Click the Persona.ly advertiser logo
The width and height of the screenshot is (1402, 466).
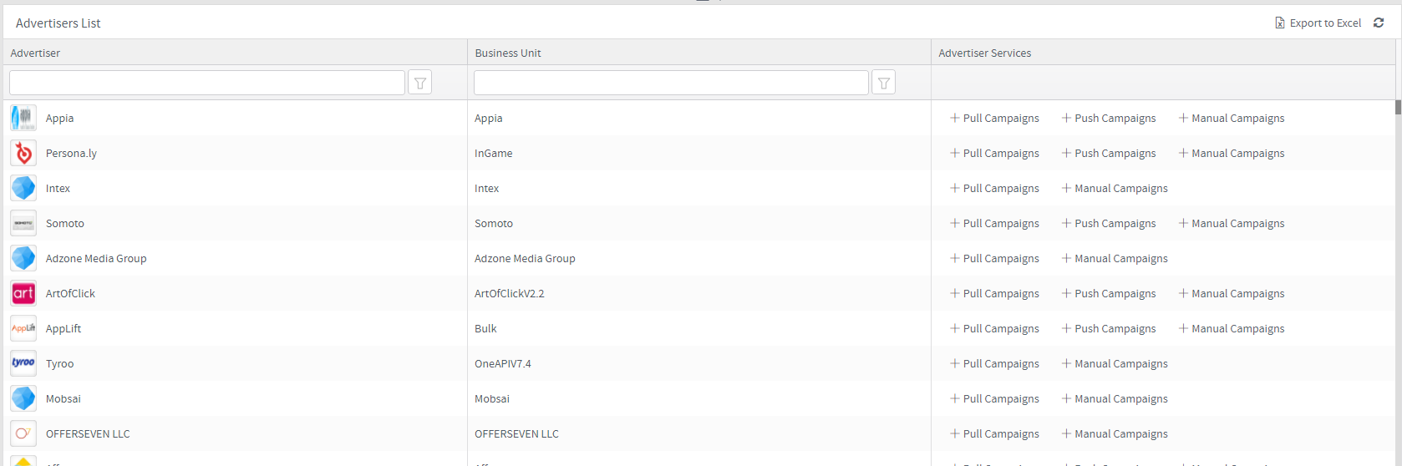pos(23,153)
